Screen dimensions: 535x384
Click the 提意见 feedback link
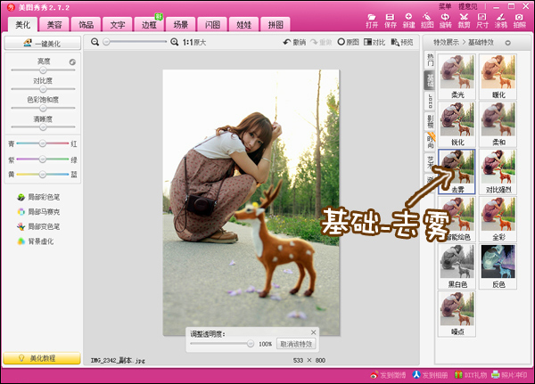click(468, 6)
